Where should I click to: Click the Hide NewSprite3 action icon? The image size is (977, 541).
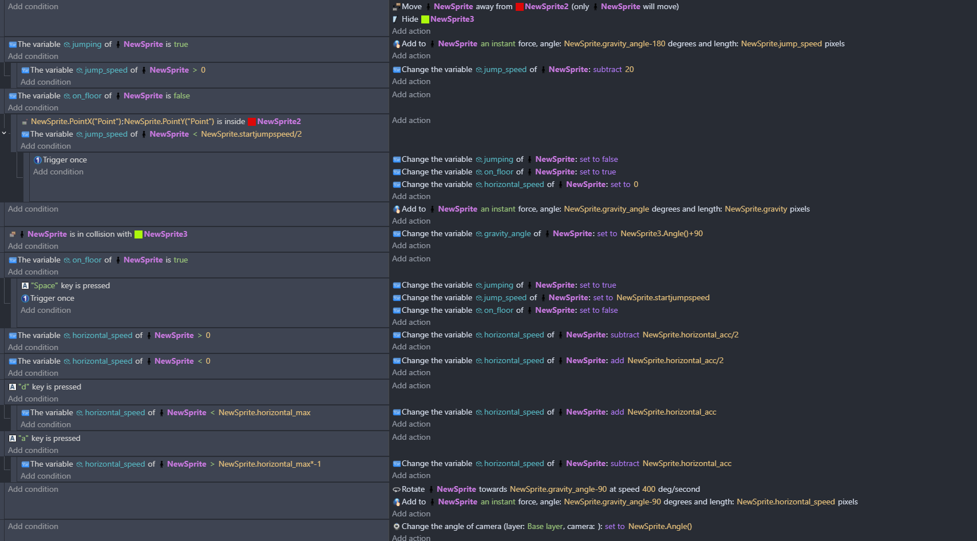[x=395, y=19]
